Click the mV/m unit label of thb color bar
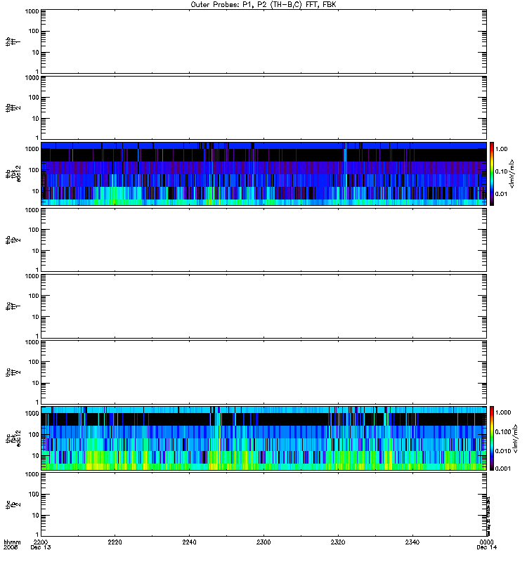The width and height of the screenshot is (527, 562). [x=512, y=174]
